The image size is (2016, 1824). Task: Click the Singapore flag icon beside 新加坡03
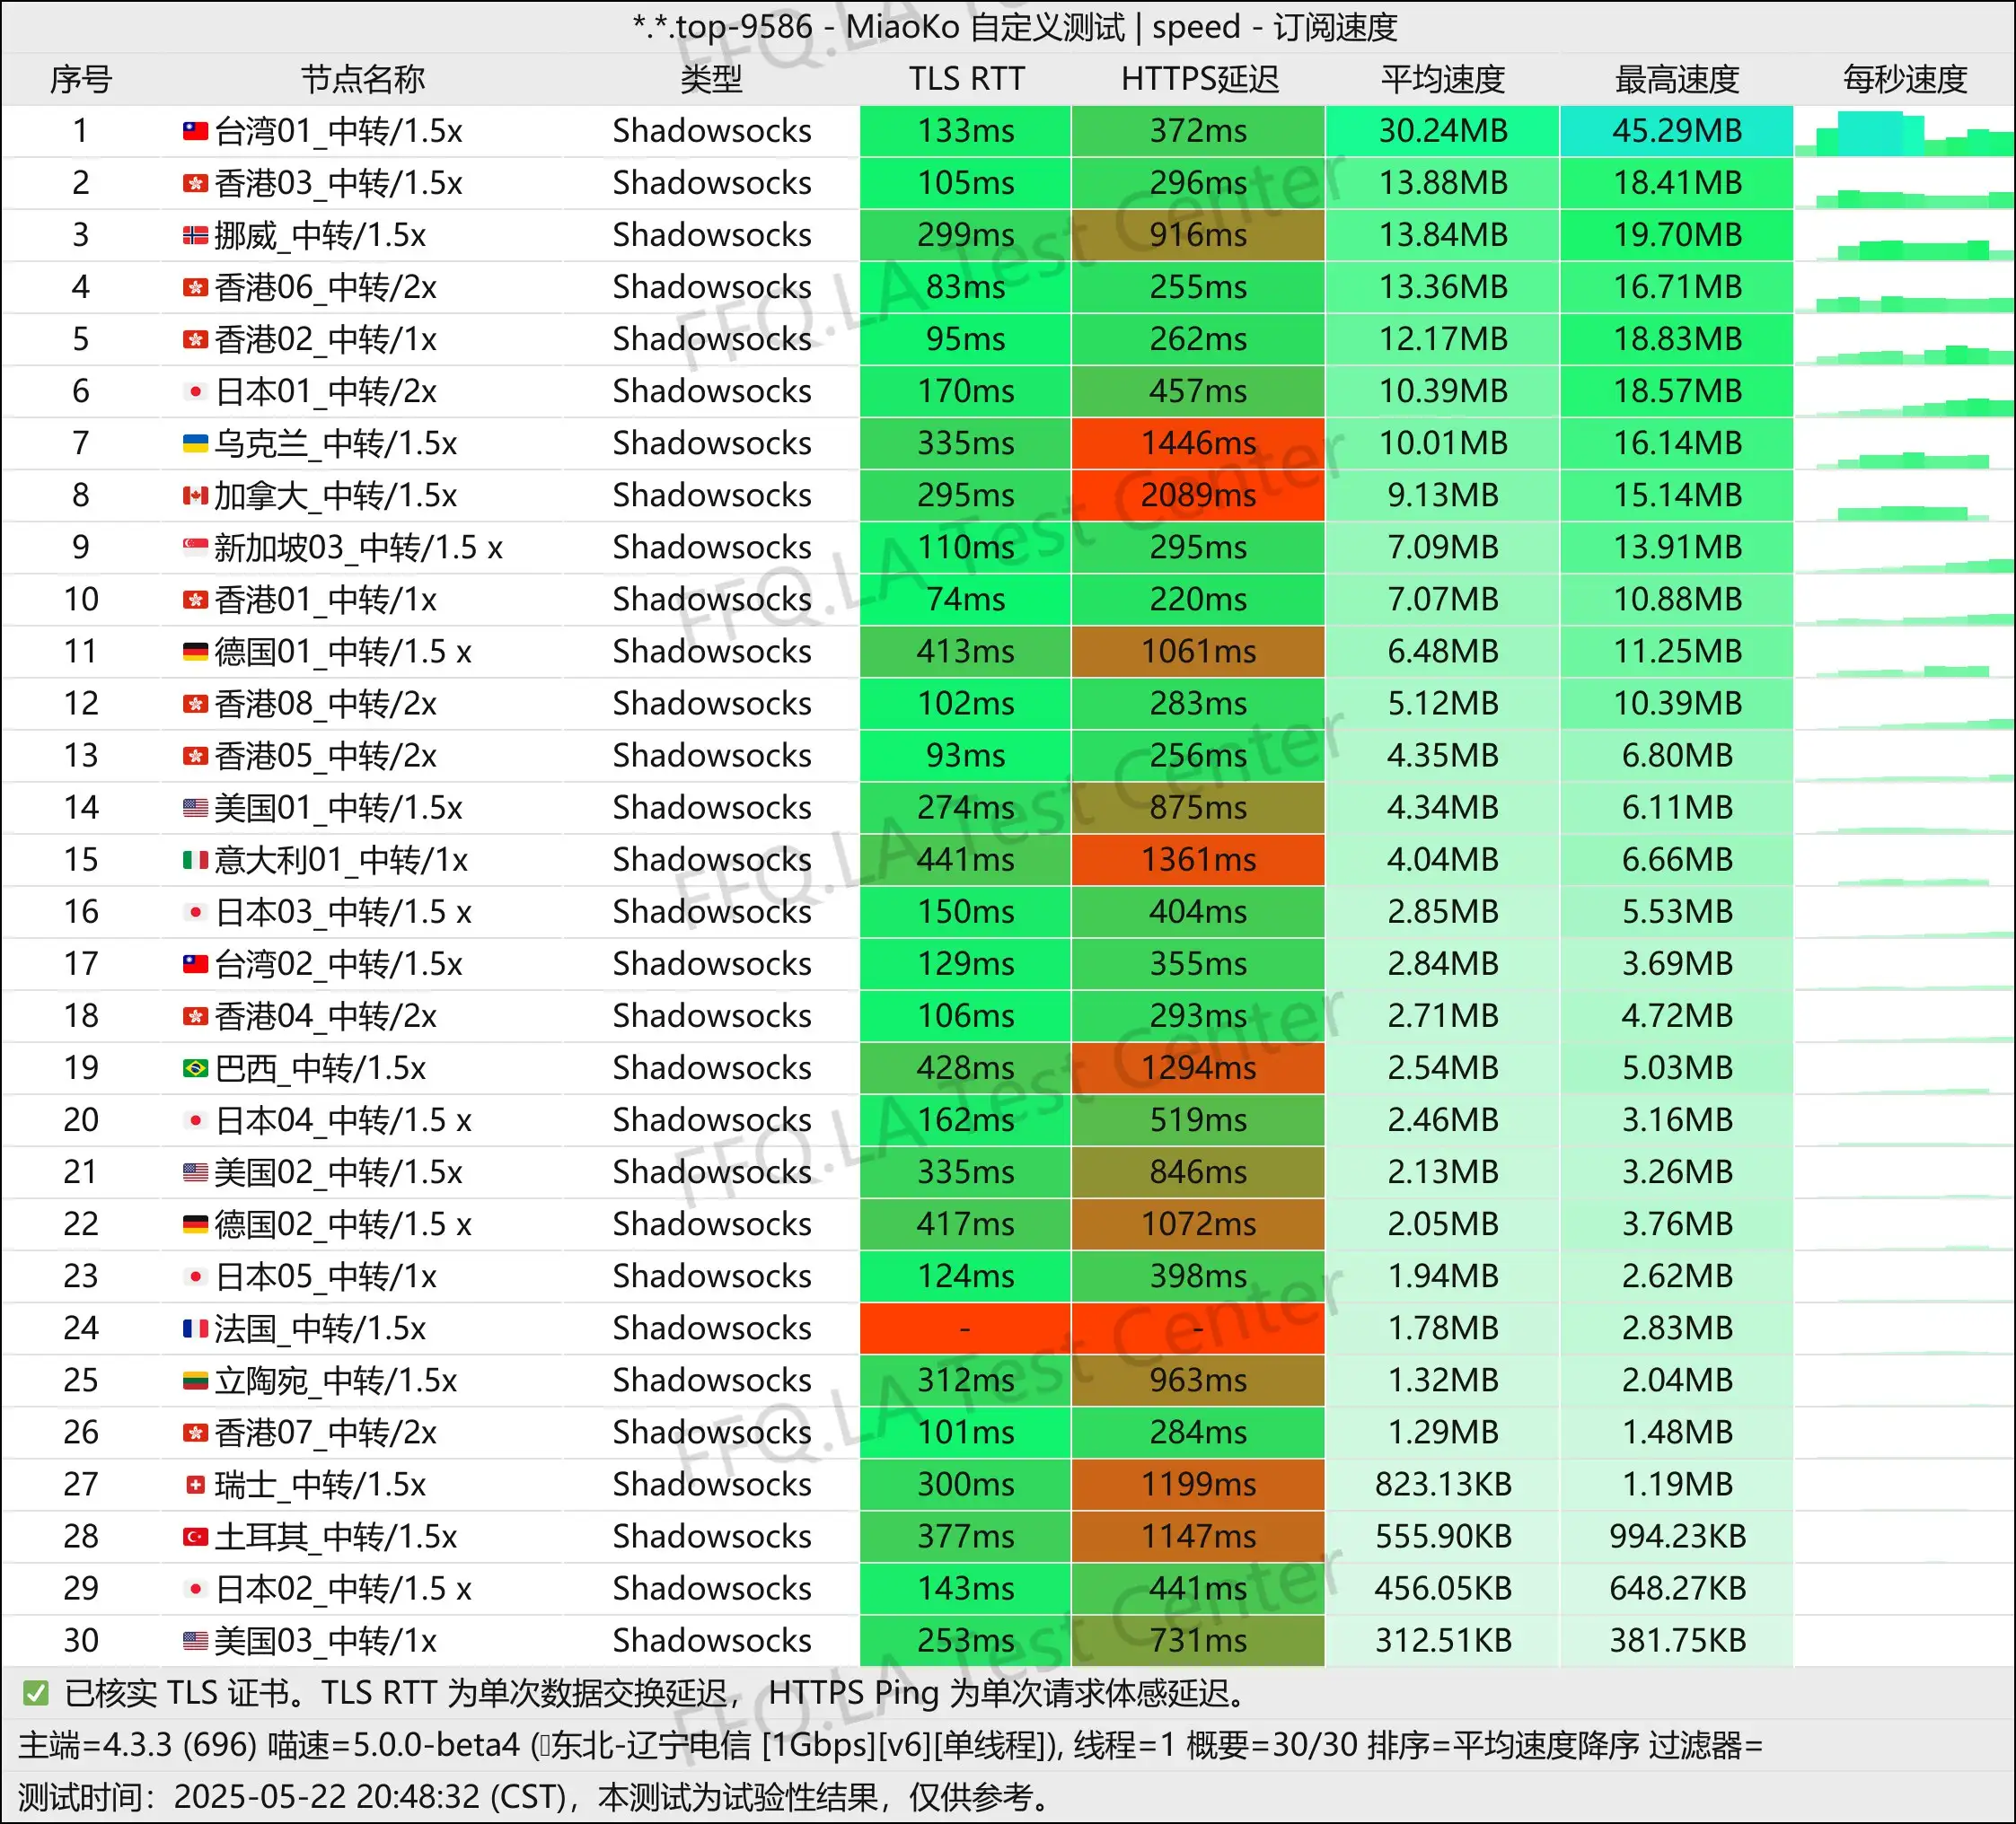(x=195, y=547)
